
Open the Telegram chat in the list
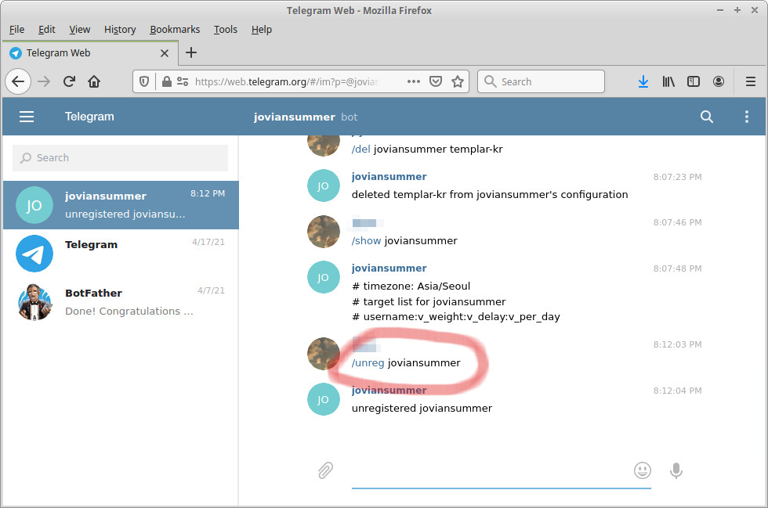click(x=121, y=254)
